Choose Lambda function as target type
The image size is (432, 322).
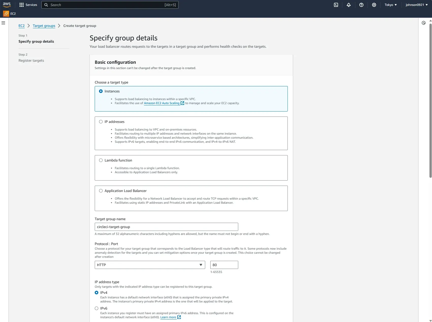coord(101,160)
